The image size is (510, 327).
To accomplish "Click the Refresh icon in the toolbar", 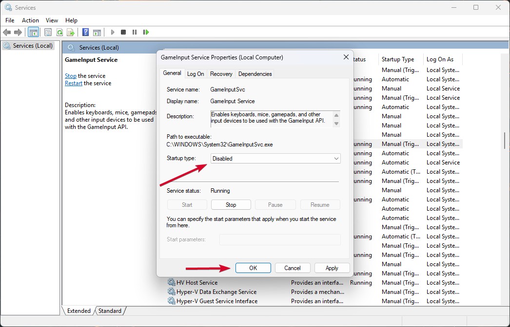I will 59,32.
